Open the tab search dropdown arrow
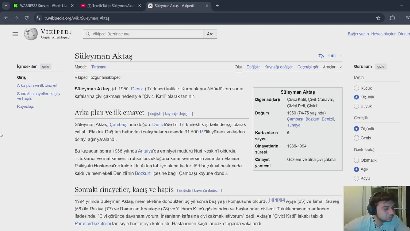The width and height of the screenshot is (410, 231). (5, 6)
